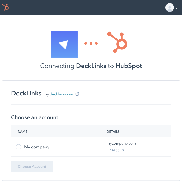The width and height of the screenshot is (182, 182).
Task: Click the blue DeckLinks app logo
Action: click(64, 44)
